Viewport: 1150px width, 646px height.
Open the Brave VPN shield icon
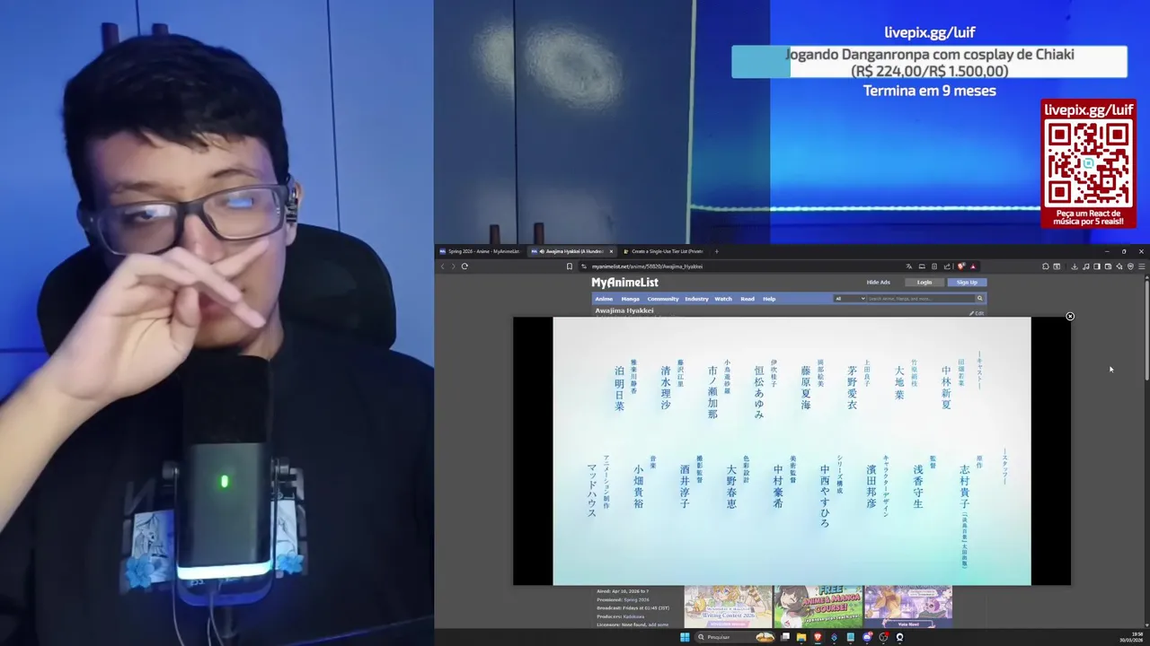1130,266
